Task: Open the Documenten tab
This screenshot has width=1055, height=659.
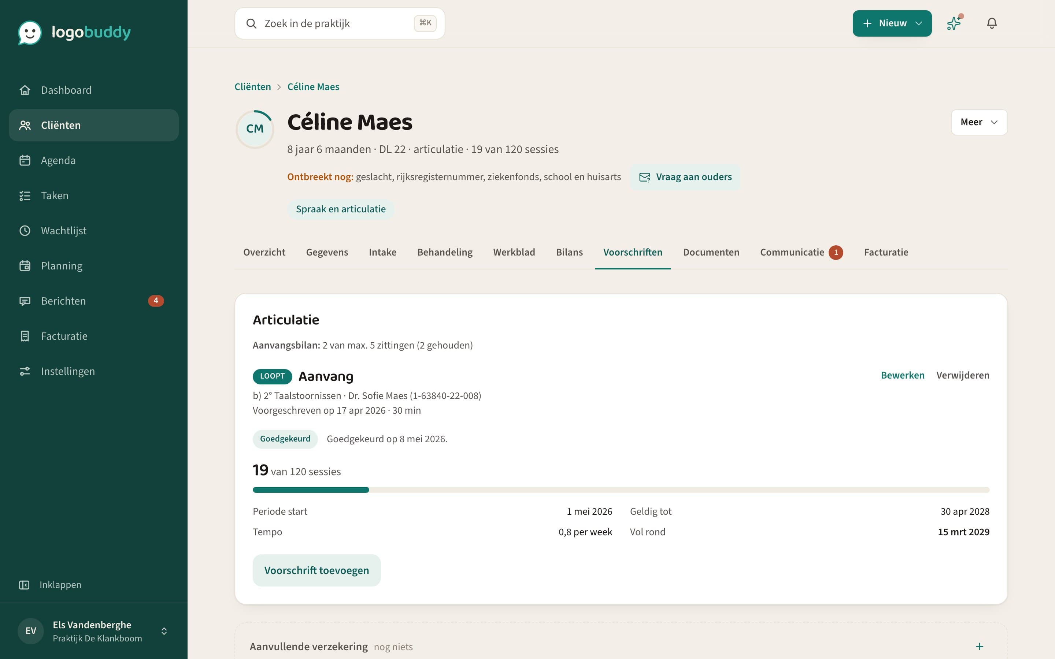Action: pyautogui.click(x=711, y=252)
